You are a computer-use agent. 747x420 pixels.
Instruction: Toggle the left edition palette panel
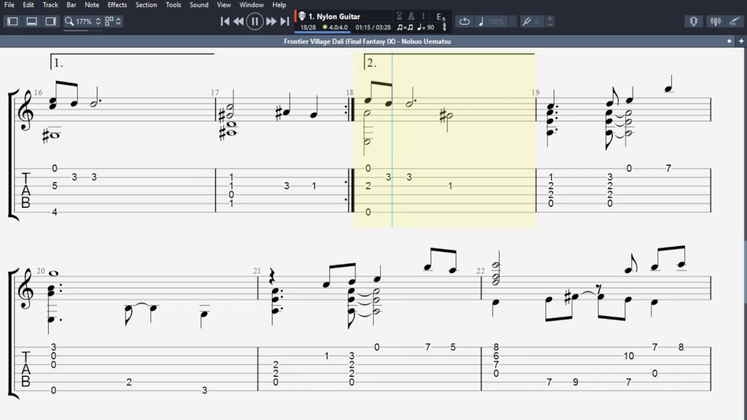click(13, 22)
